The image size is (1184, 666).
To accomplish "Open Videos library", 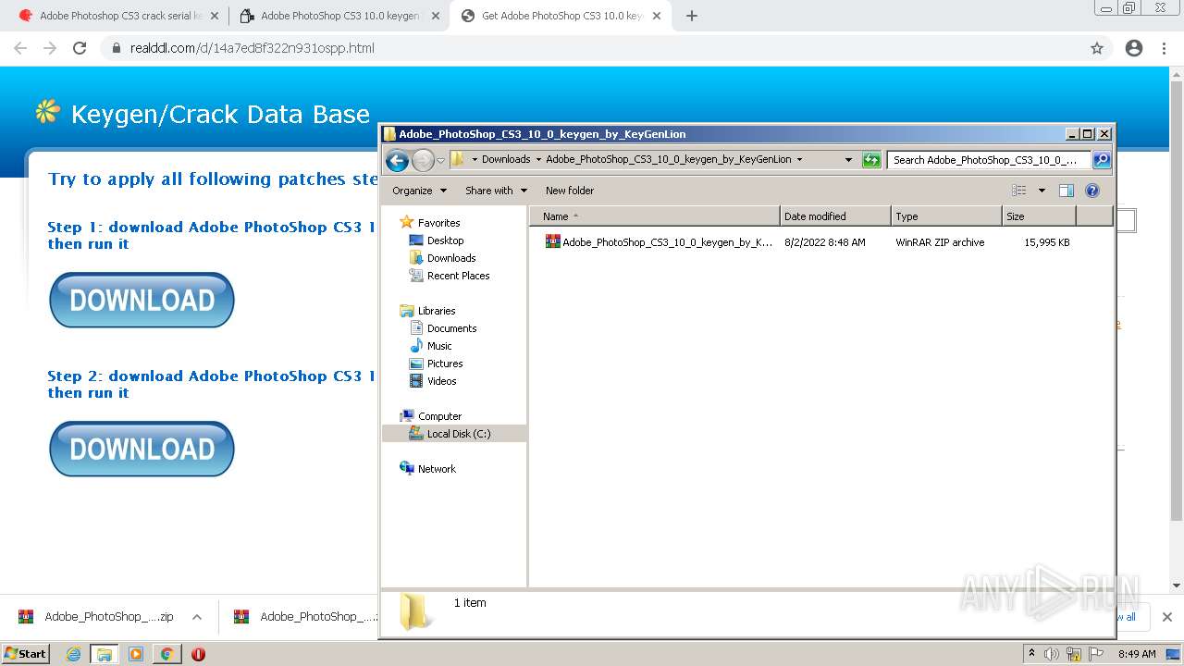I will (x=441, y=381).
